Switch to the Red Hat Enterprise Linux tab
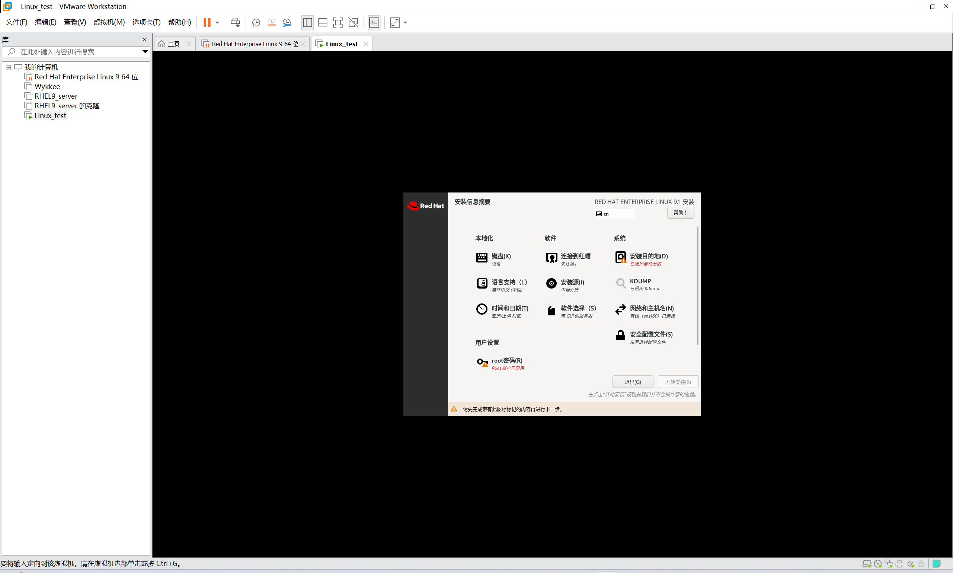This screenshot has height=573, width=953. [x=254, y=44]
